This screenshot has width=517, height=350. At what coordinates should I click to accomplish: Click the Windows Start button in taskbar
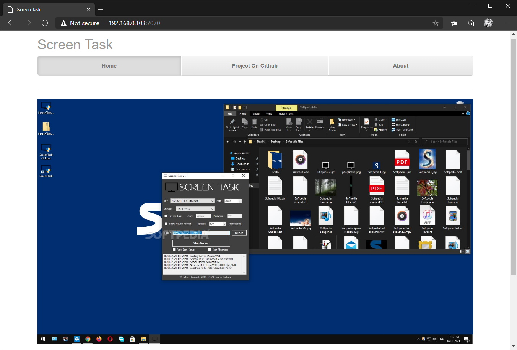point(43,339)
